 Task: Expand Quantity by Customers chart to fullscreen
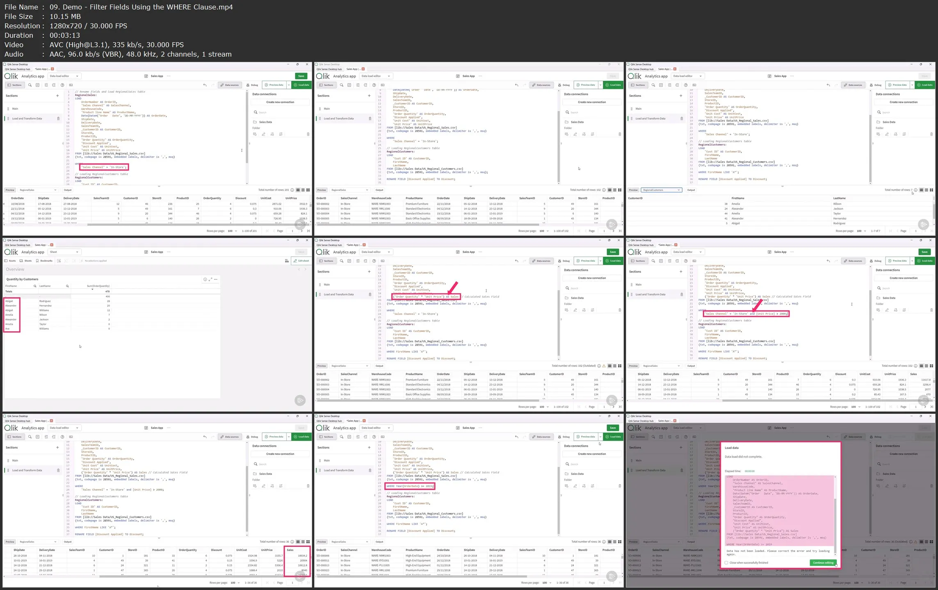(x=210, y=279)
